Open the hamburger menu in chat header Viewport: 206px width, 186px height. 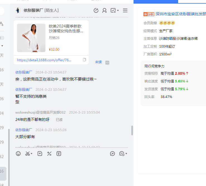pos(125,11)
